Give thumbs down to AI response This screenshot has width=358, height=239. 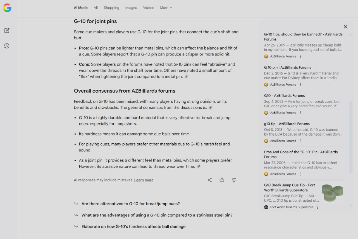pos(234,180)
